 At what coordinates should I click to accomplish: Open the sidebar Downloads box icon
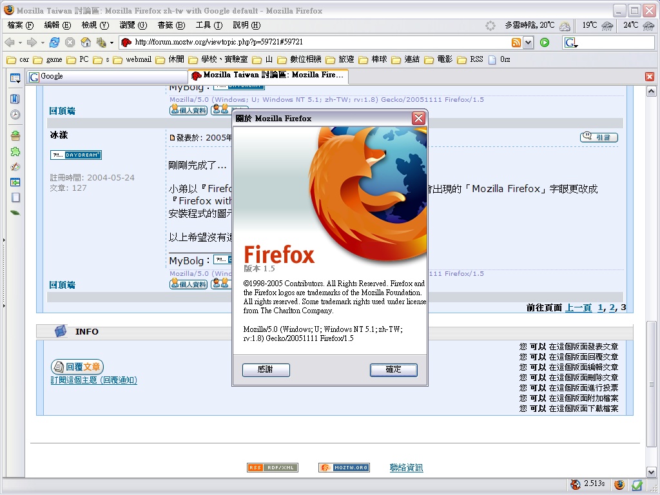click(x=15, y=135)
